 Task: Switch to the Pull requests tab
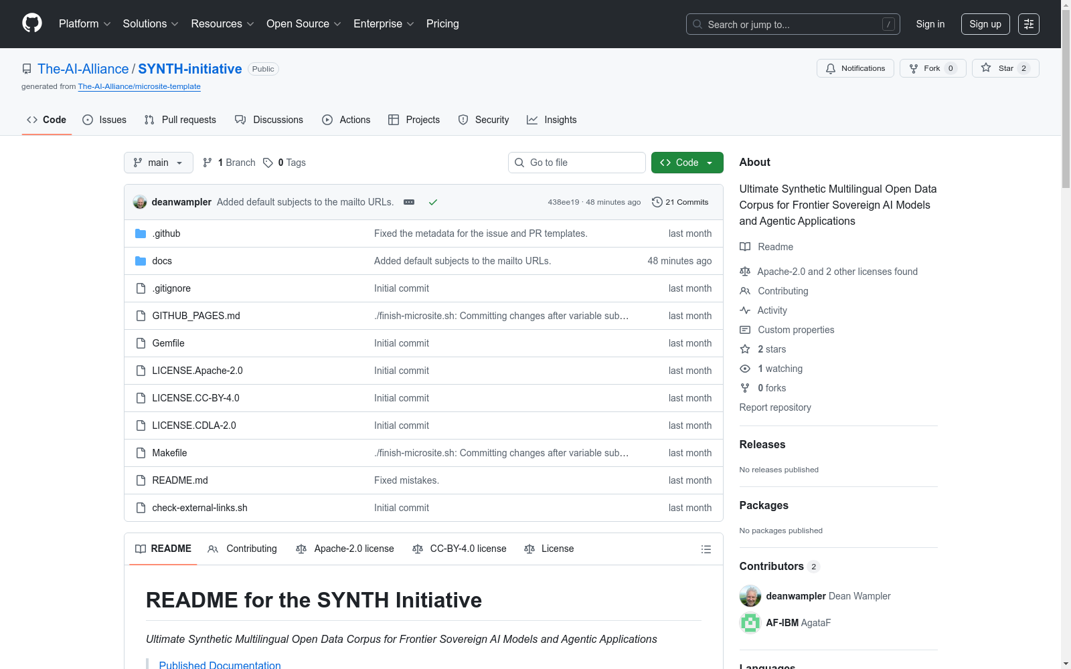[x=180, y=120]
